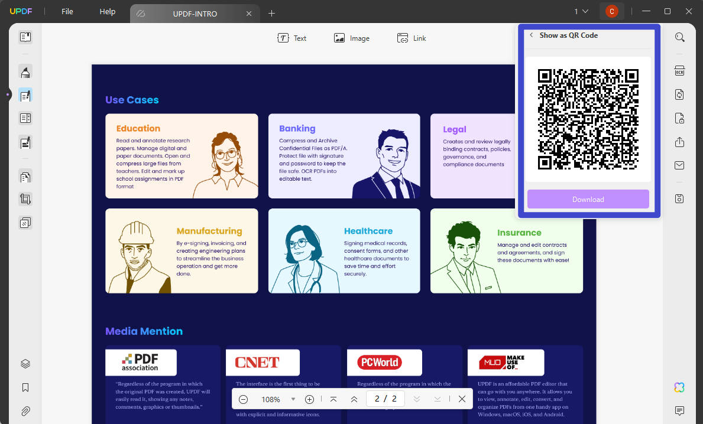Select the Reader mode tool
The height and width of the screenshot is (424, 703).
(25, 37)
